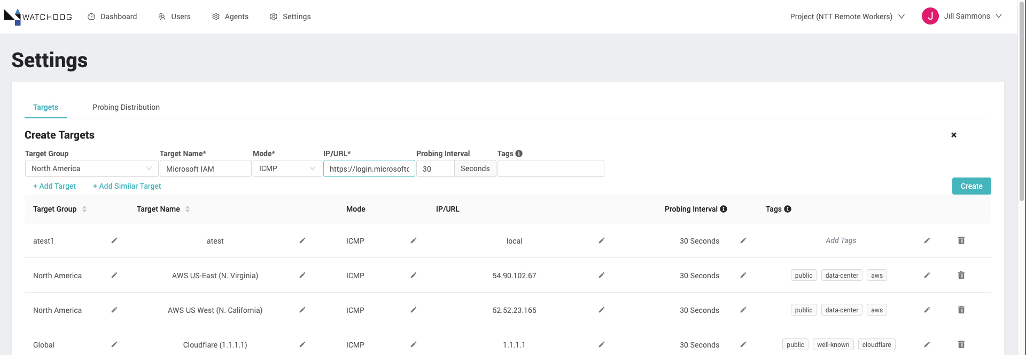
Task: Click the Create button
Action: [x=971, y=186]
